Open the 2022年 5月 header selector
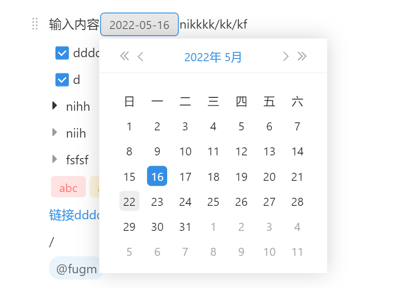This screenshot has height=288, width=409. [x=213, y=56]
